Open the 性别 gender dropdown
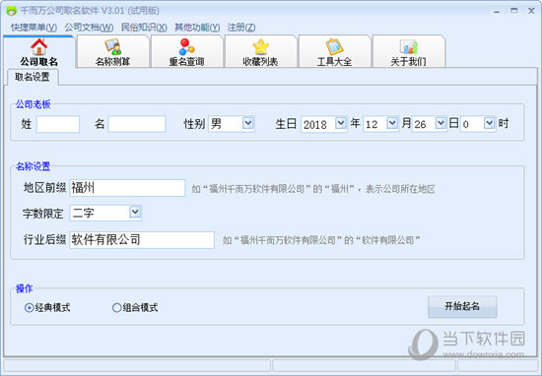The height and width of the screenshot is (376, 542). point(247,123)
